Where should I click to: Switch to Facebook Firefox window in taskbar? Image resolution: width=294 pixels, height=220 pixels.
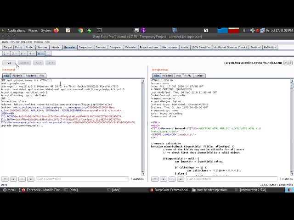pos(42,190)
